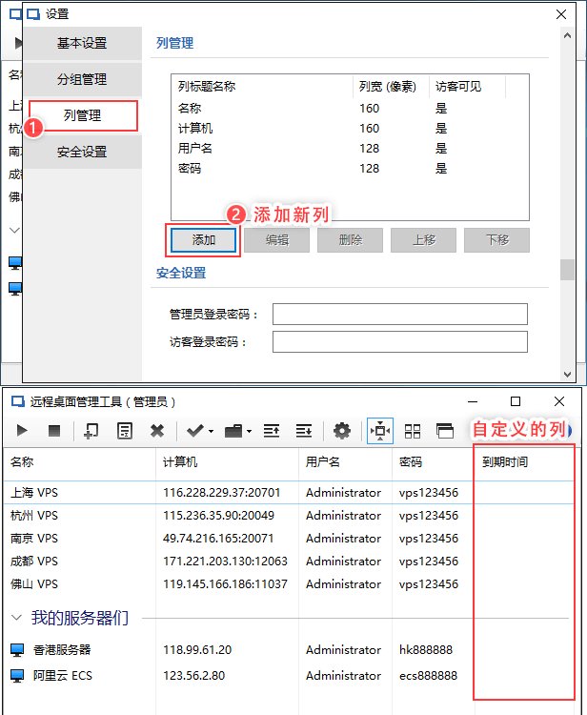Click the 上移 button in column management
Viewport: 587px width, 715px height.
[423, 240]
